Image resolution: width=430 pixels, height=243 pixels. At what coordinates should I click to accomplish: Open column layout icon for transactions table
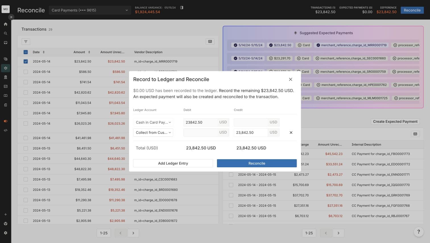(x=210, y=42)
